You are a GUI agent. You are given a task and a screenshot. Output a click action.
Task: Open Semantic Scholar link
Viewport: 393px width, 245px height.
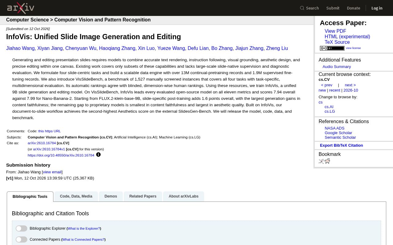coord(340,138)
